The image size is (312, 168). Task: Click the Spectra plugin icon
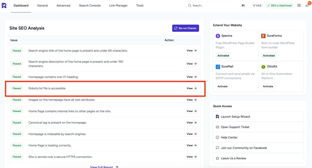tap(218, 36)
